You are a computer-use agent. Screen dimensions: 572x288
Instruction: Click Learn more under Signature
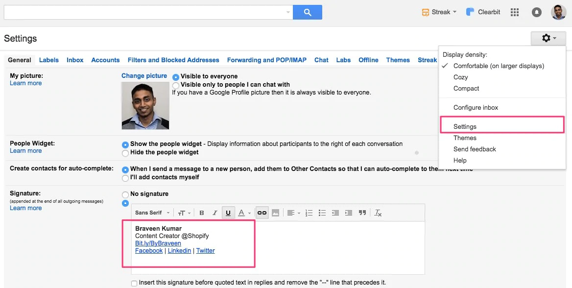coord(25,208)
